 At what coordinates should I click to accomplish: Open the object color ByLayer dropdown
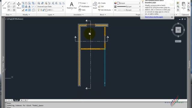(128, 3)
